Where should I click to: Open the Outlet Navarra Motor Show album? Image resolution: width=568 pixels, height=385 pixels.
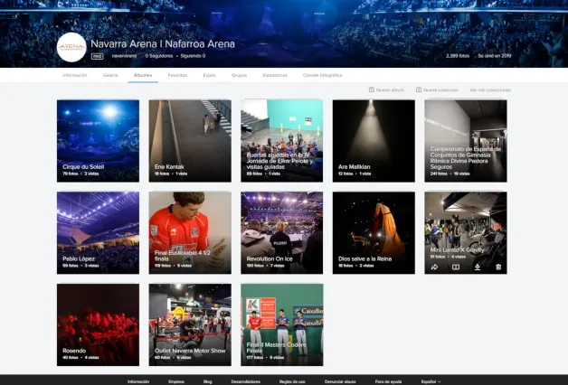[190, 324]
